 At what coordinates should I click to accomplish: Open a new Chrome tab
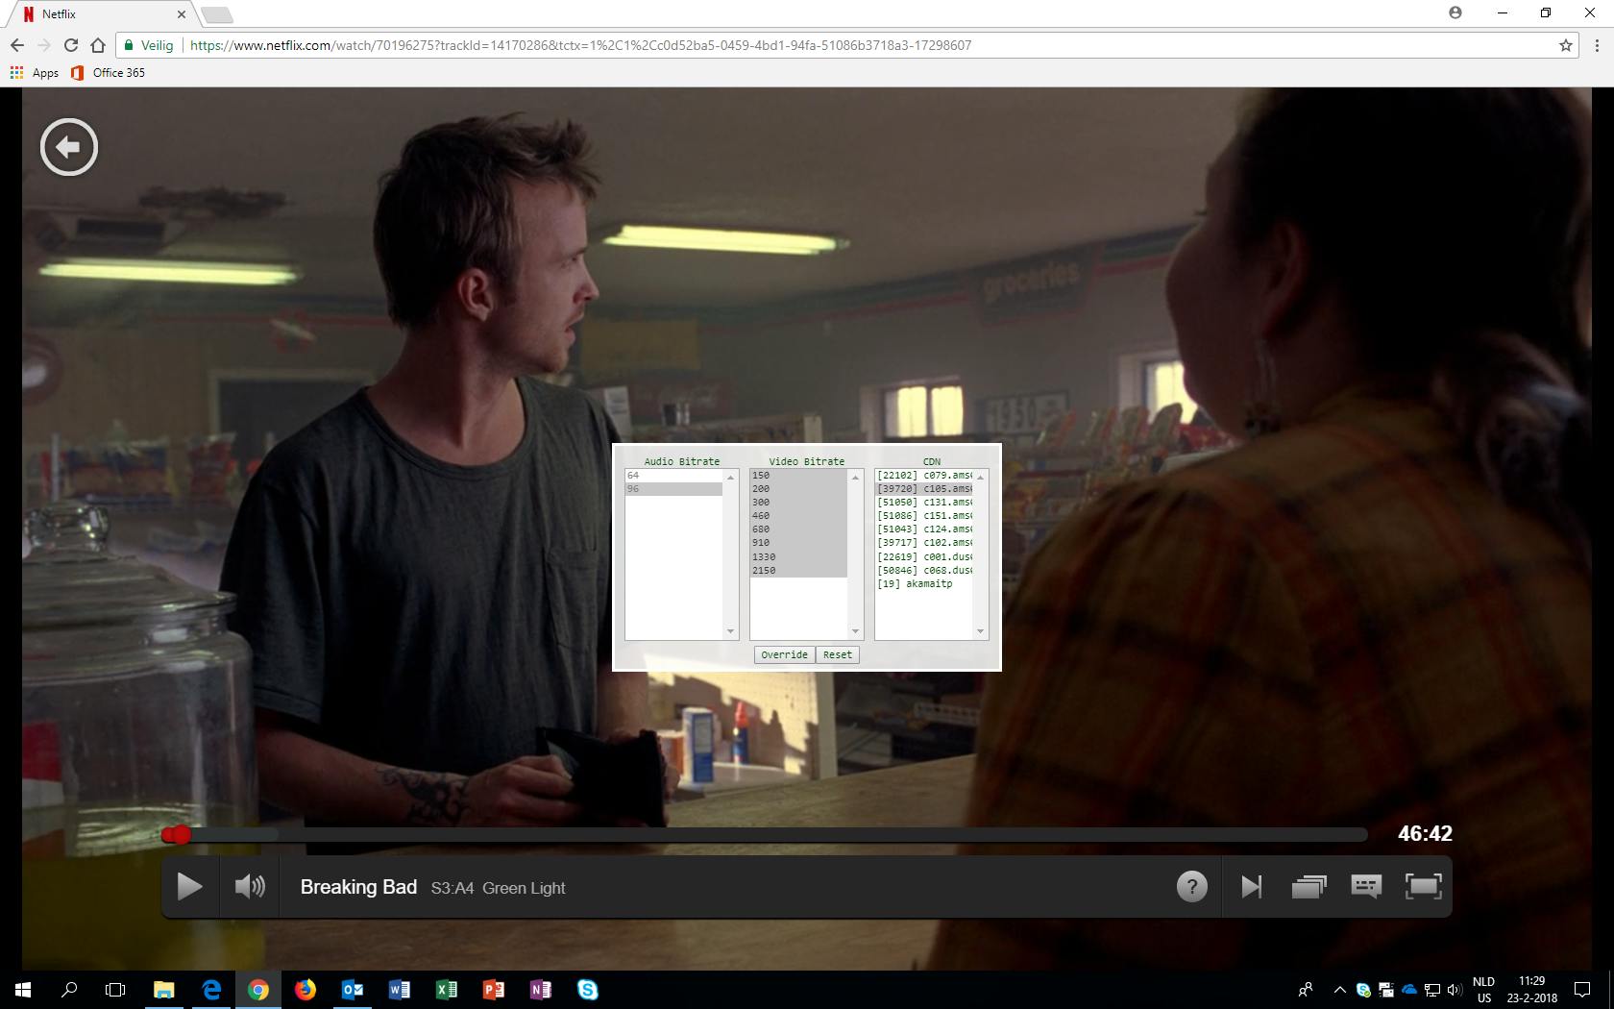217,14
